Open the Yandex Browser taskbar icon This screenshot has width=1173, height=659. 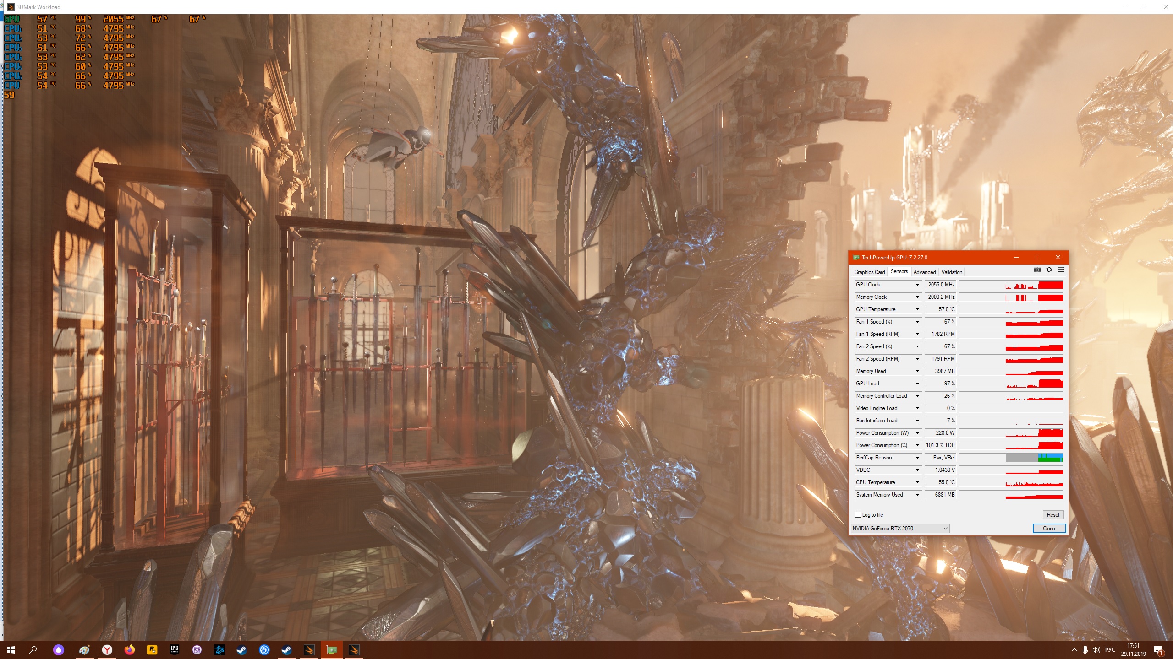coord(107,650)
